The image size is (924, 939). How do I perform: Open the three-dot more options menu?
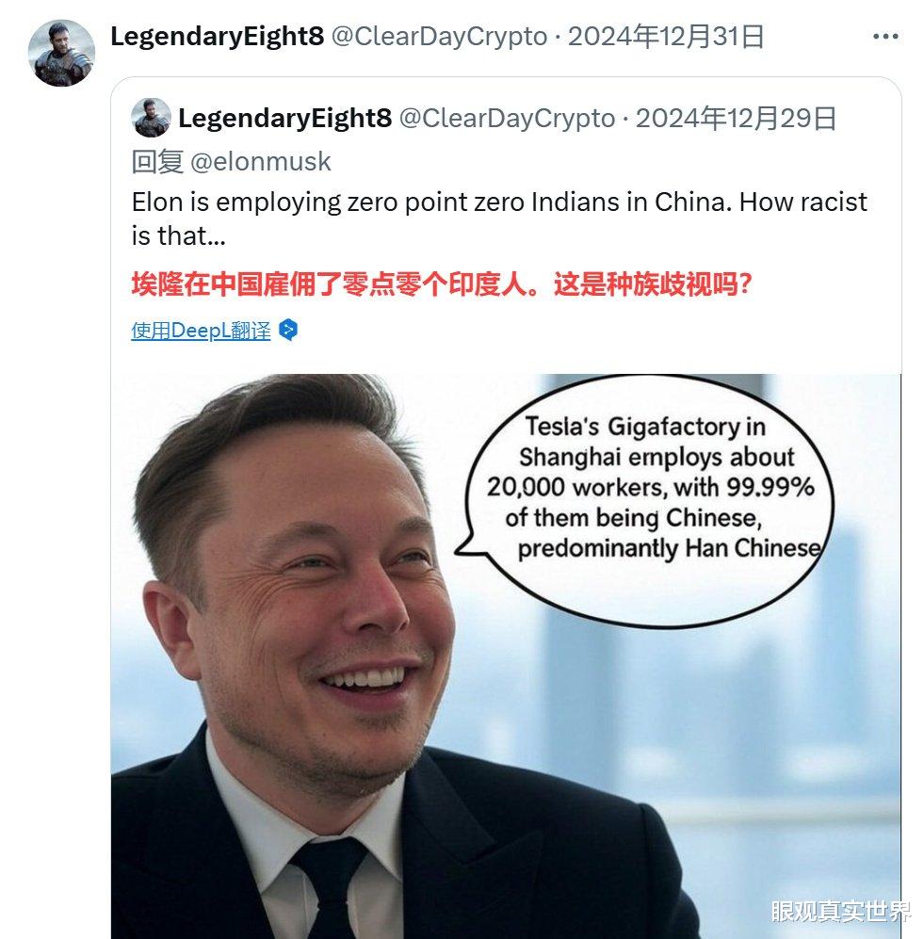(x=885, y=37)
